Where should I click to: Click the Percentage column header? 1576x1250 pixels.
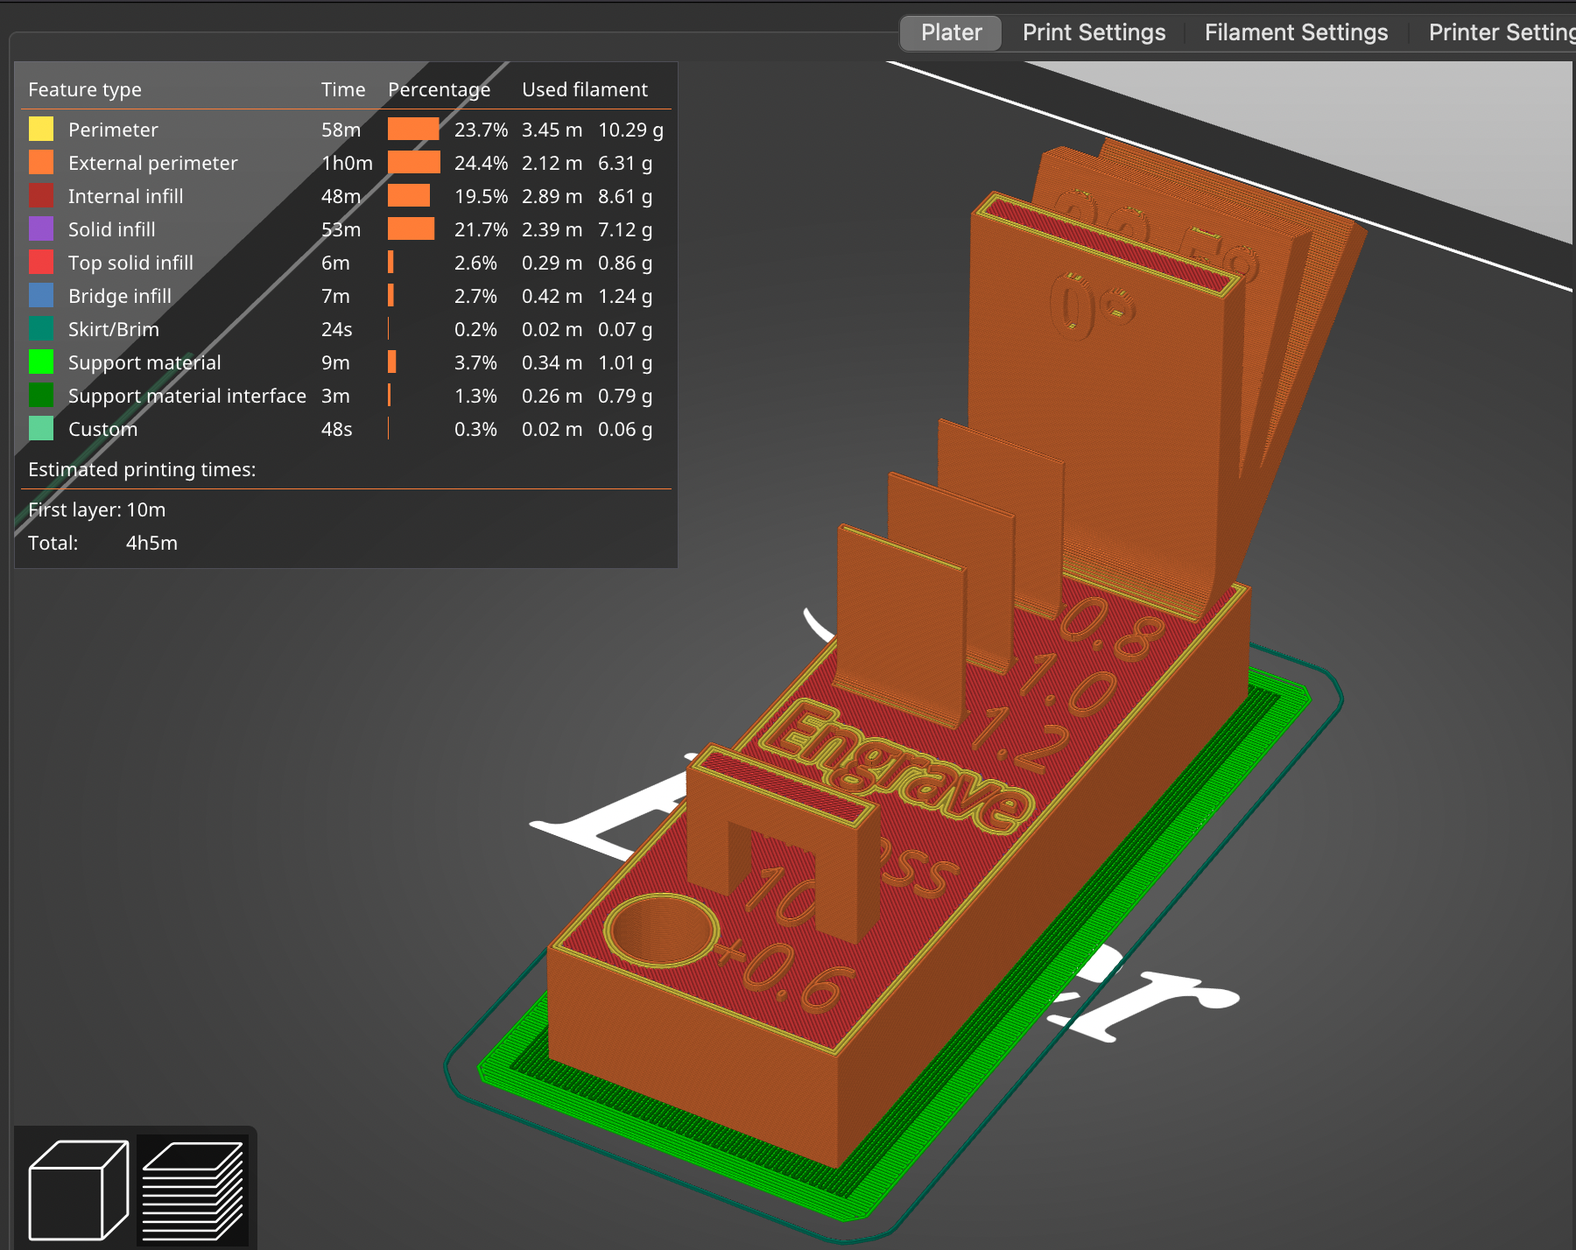[440, 89]
